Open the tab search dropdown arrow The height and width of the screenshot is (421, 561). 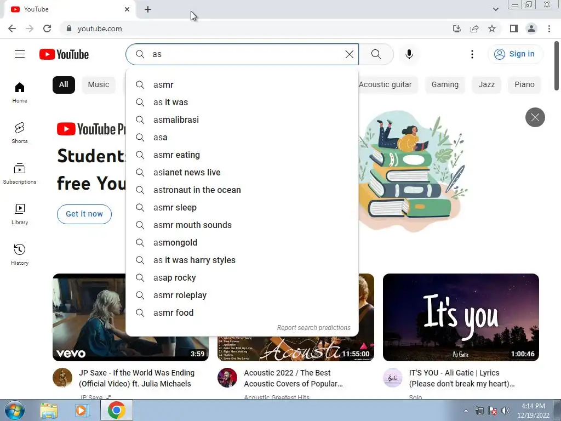click(495, 9)
